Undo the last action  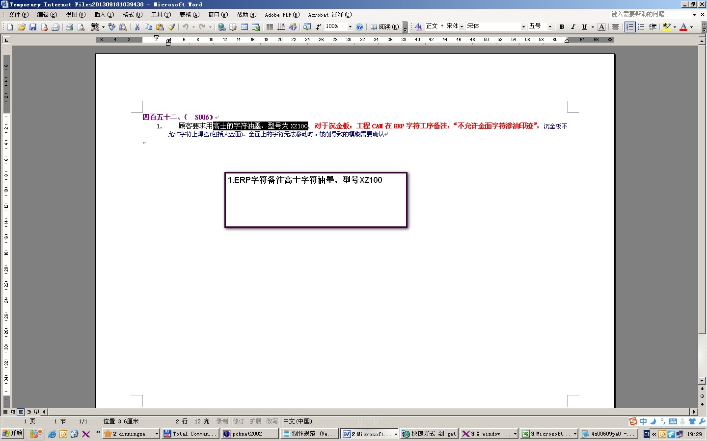pyautogui.click(x=186, y=27)
